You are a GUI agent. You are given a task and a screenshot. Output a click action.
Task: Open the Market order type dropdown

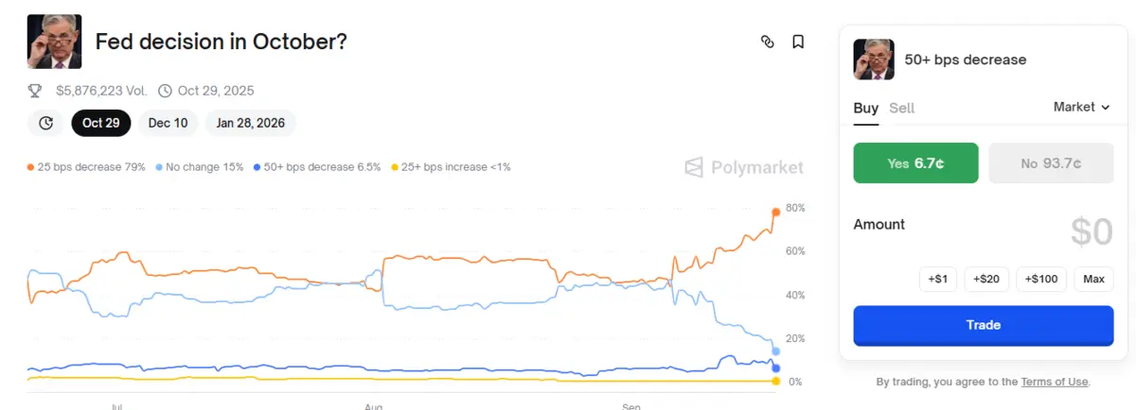coord(1081,107)
